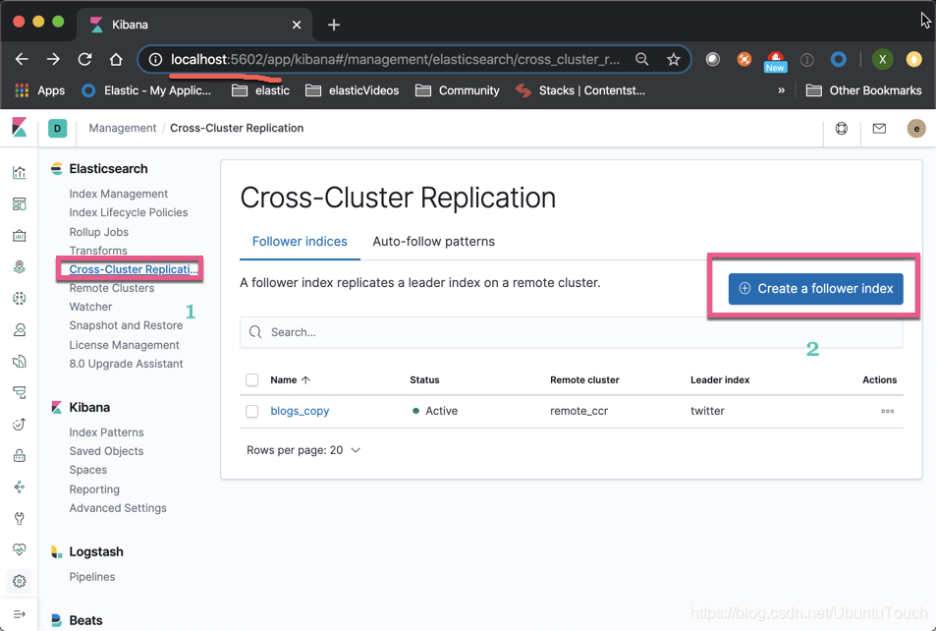
Task: Open the Dashboard app from the sidebar
Action: click(x=18, y=203)
